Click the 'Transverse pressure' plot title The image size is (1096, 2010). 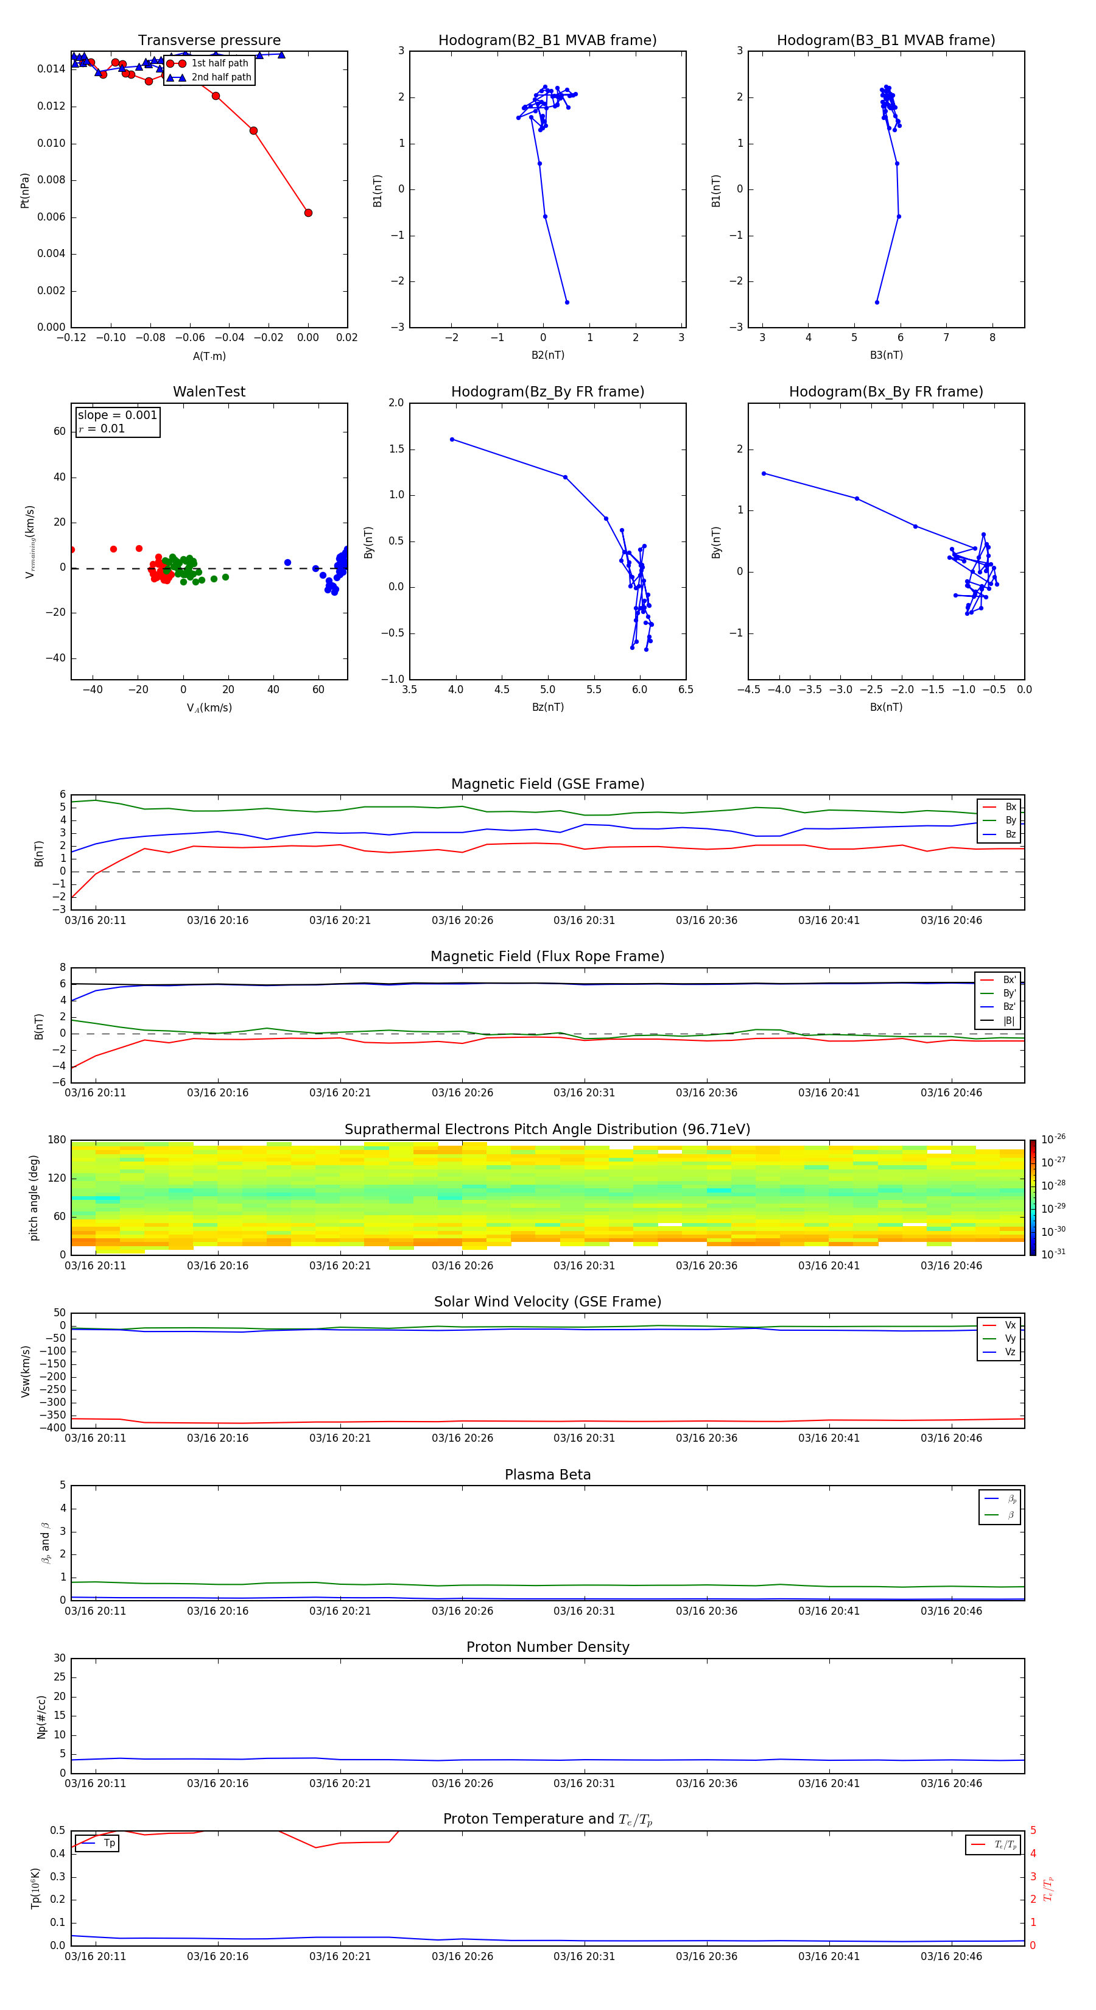coord(209,41)
